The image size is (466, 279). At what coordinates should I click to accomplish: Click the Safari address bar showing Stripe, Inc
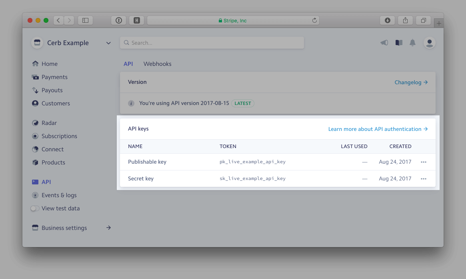click(233, 20)
